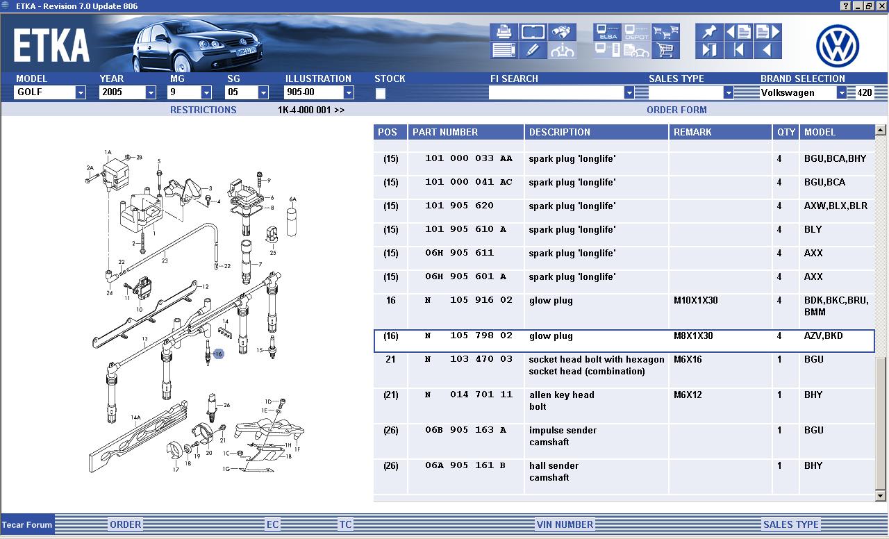Click the DEPOT icon
This screenshot has height=539, width=889.
[x=636, y=32]
